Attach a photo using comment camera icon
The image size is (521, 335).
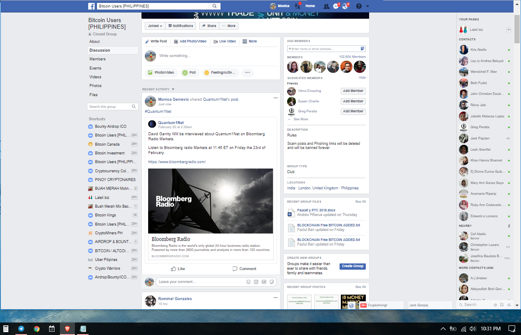pyautogui.click(x=256, y=282)
